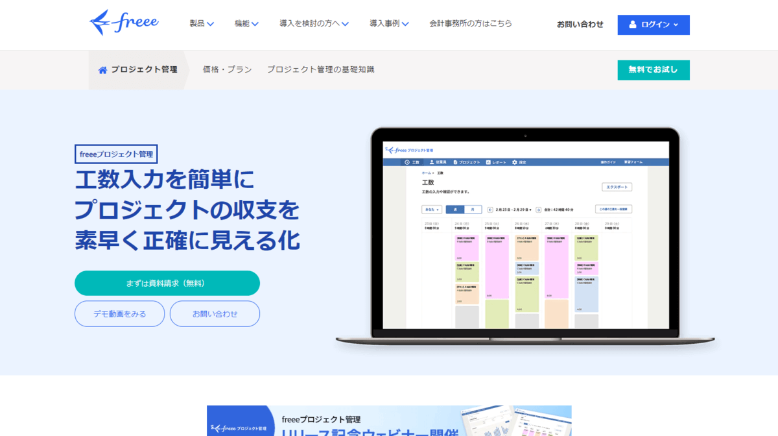Expand the 機能 menu
778x436 pixels.
[x=246, y=23]
